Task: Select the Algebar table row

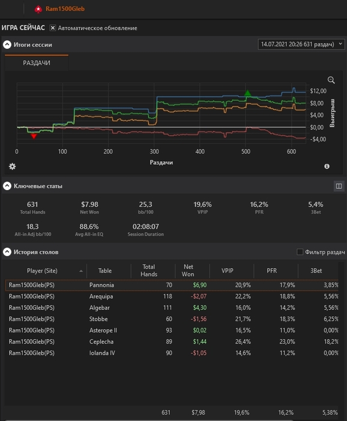Action: point(172,308)
